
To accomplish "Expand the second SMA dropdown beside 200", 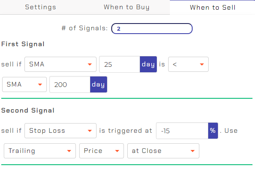I will tap(24, 84).
